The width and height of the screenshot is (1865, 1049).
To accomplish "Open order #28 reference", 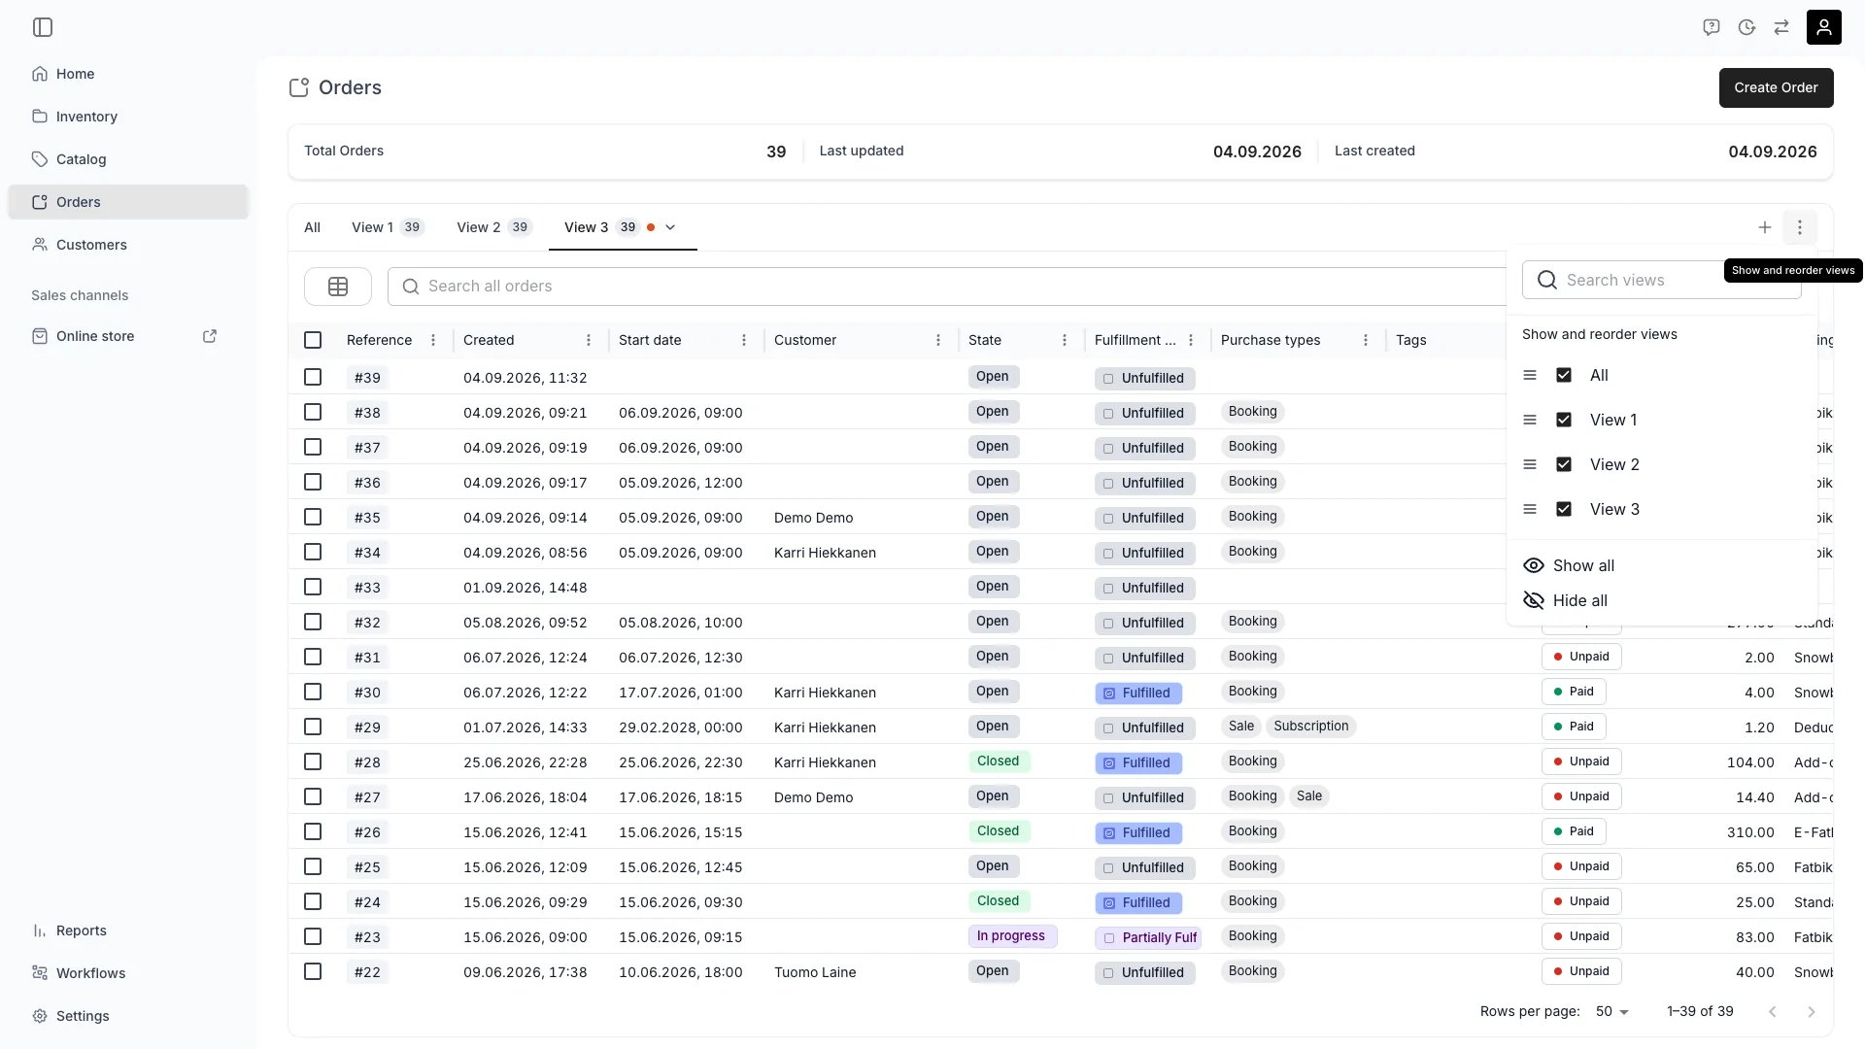I will point(367,761).
